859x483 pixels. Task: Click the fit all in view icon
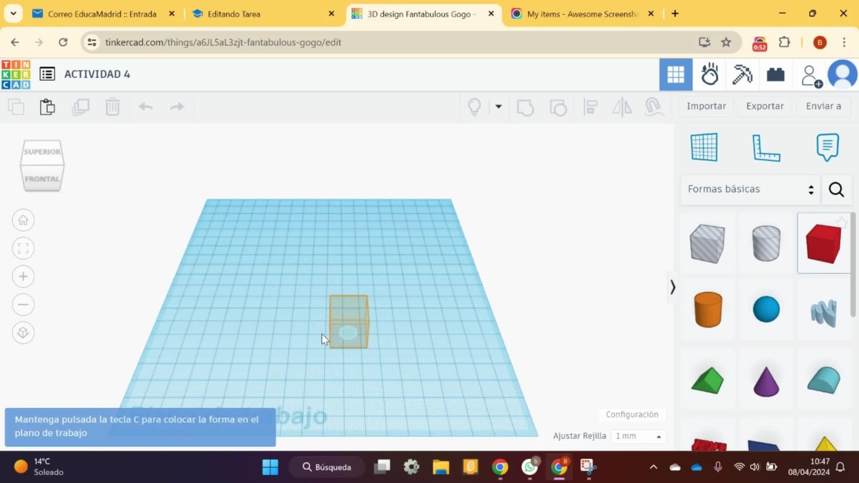point(23,249)
